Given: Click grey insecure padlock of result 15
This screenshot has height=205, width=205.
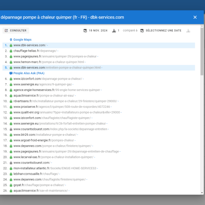Looking at the screenshot, I should pyautogui.click(x=11, y=129).
